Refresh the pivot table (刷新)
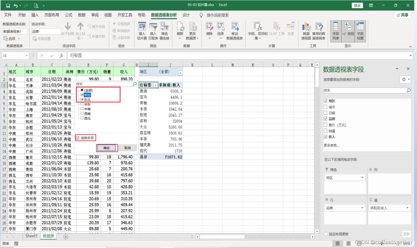 pyautogui.click(x=180, y=31)
